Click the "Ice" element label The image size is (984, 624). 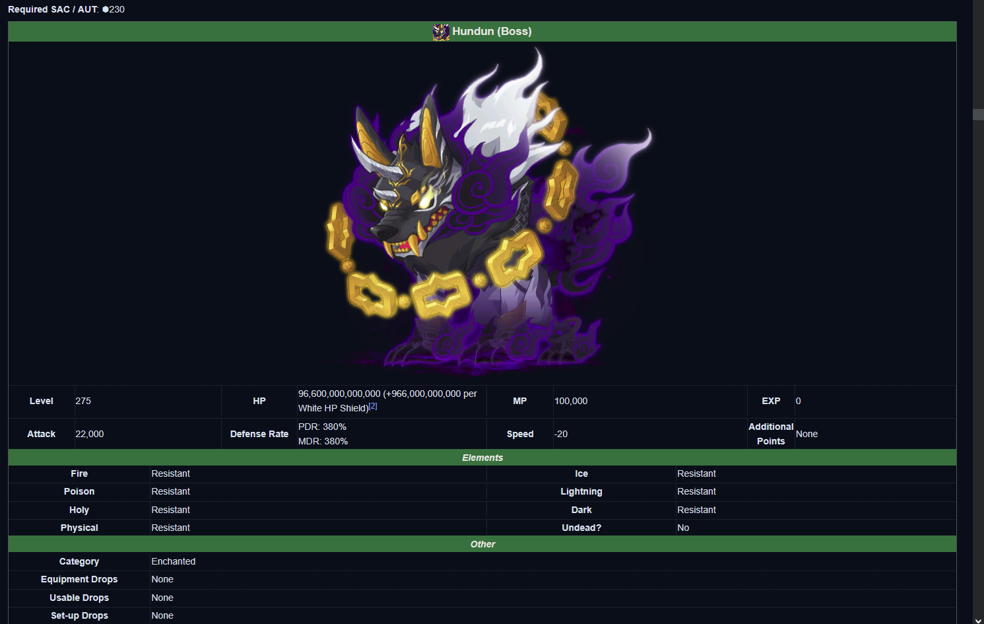(581, 473)
